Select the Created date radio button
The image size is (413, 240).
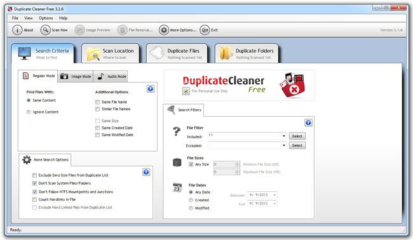191,200
